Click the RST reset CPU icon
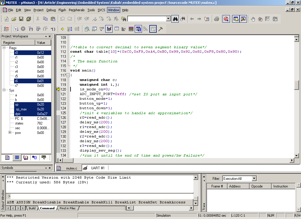301x219 pixels. (x=6, y=29)
